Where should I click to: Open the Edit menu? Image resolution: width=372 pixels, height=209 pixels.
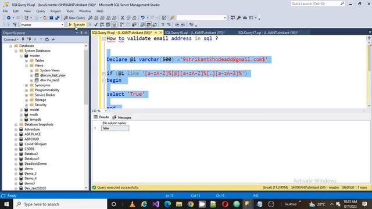coord(16,11)
